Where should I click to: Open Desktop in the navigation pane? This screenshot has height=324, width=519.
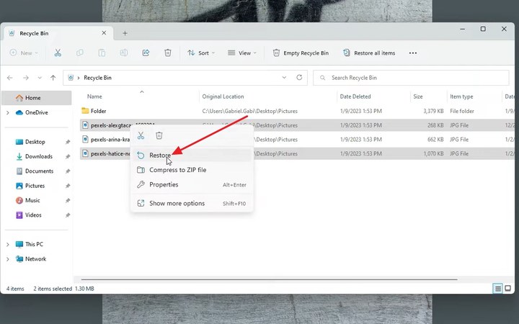[35, 142]
